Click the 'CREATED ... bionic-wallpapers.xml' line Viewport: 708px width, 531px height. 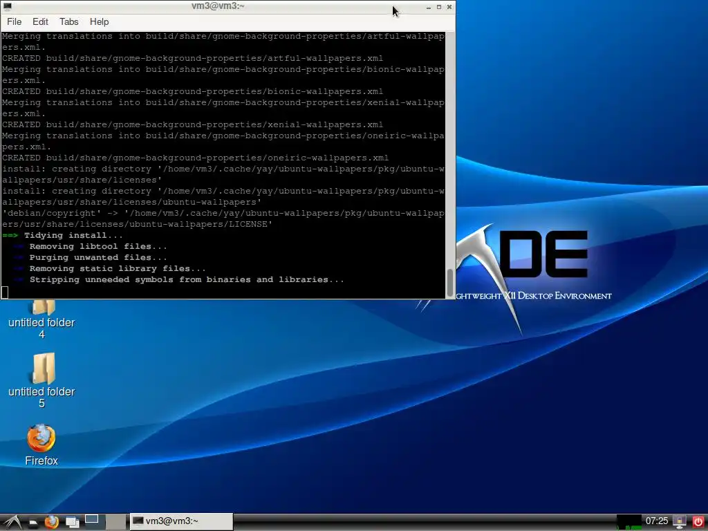click(x=192, y=91)
